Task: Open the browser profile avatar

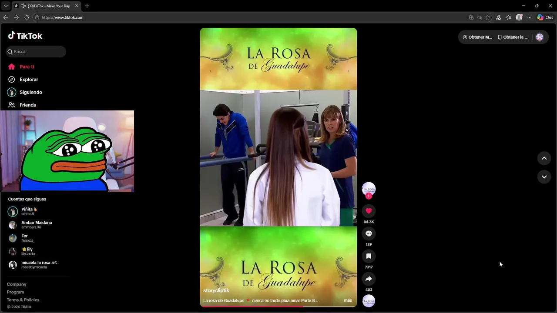Action: coord(519,17)
